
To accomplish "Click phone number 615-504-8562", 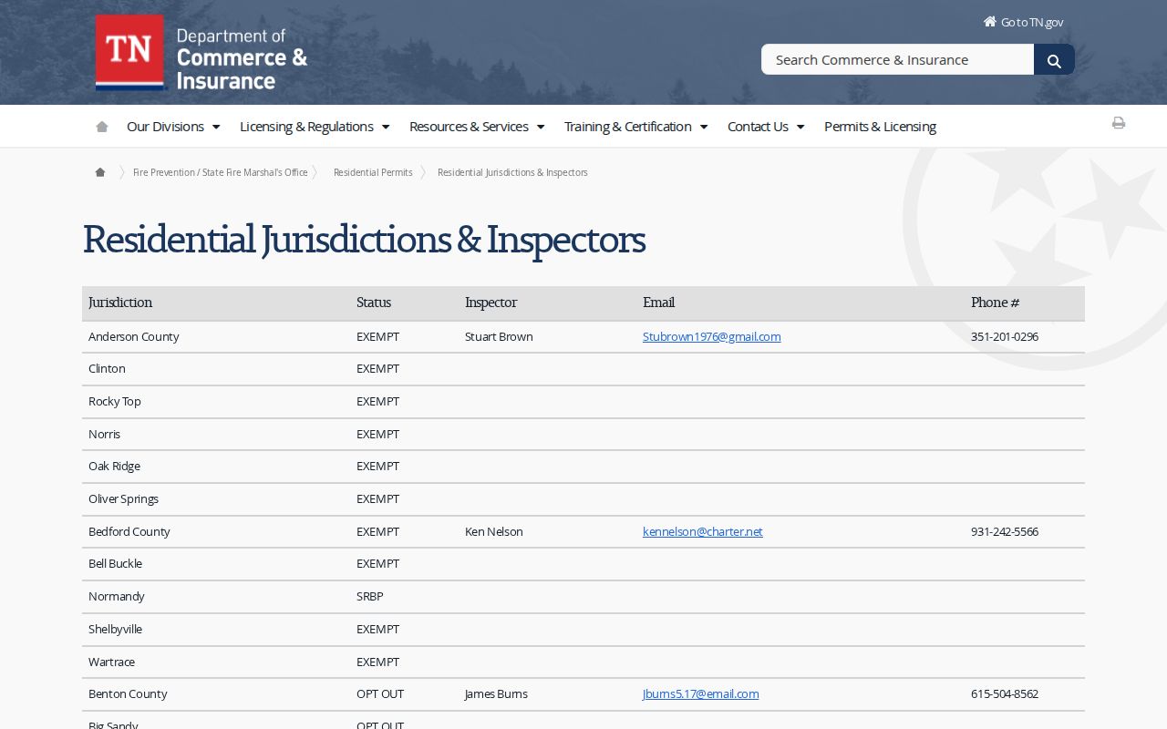I will (1005, 693).
